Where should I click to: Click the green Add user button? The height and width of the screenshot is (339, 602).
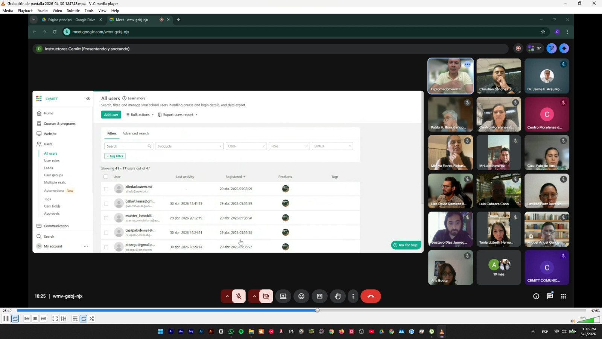click(x=111, y=115)
